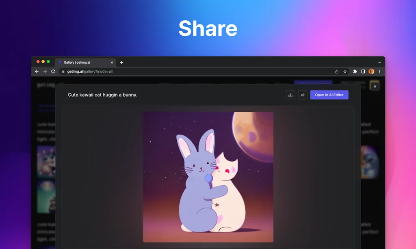
Task: Reload the gallery page
Action: (x=54, y=71)
